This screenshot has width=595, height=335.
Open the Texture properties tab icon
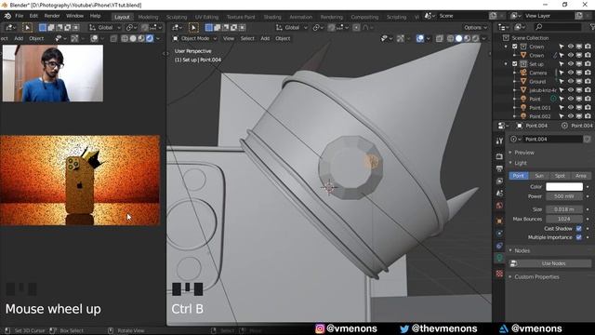499,274
